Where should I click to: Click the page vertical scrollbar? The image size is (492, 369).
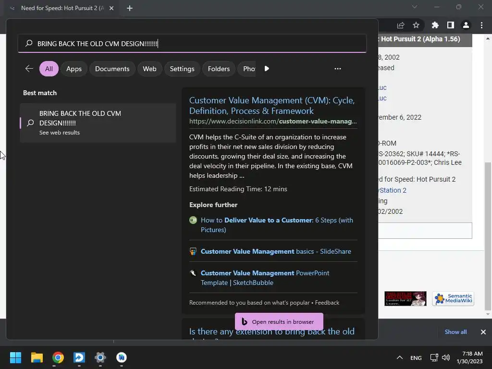point(488,236)
